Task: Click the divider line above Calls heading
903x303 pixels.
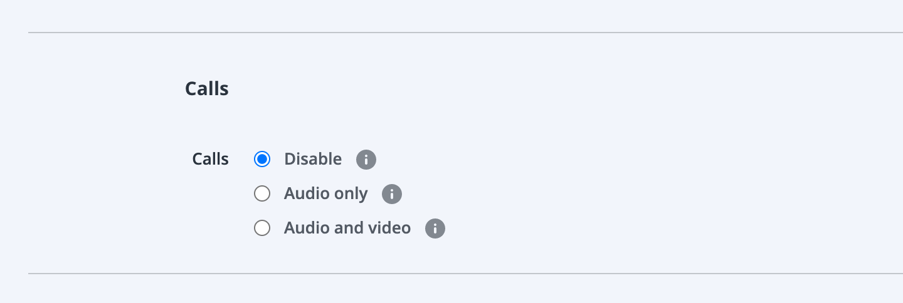Action: tap(465, 33)
